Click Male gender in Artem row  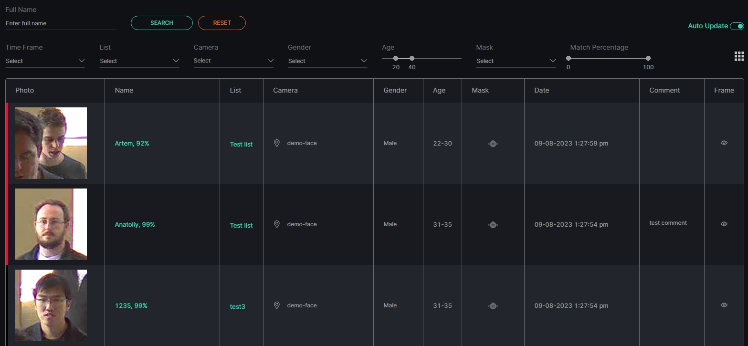[390, 143]
